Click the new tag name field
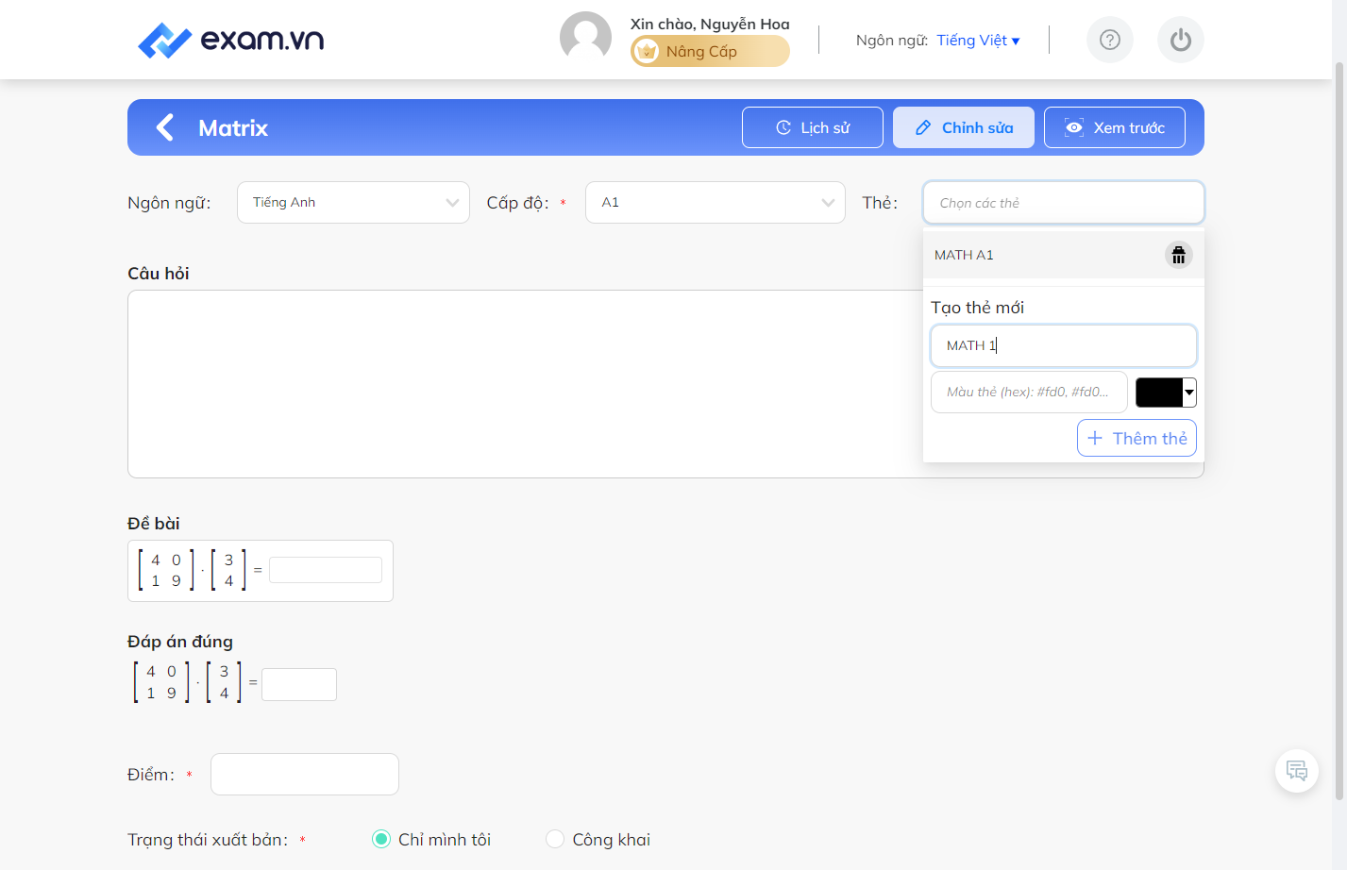1347x870 pixels. pos(1064,345)
